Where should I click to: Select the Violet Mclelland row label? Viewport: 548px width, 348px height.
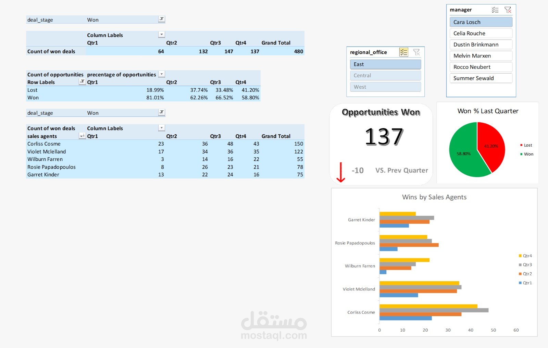[47, 152]
